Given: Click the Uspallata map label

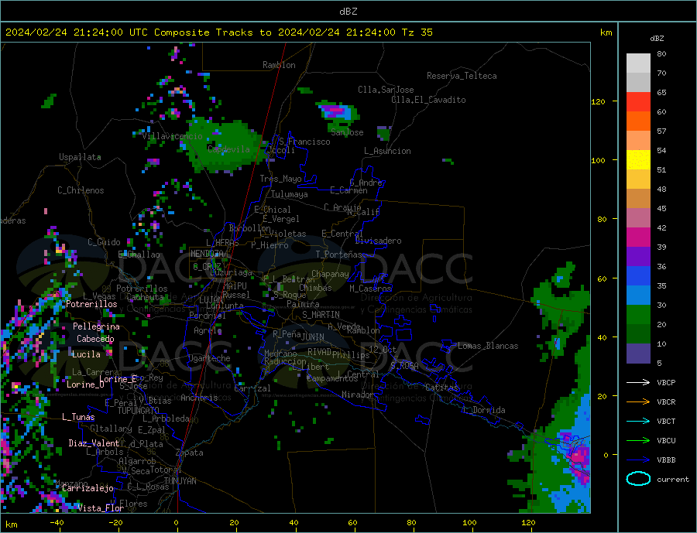Looking at the screenshot, I should 80,157.
